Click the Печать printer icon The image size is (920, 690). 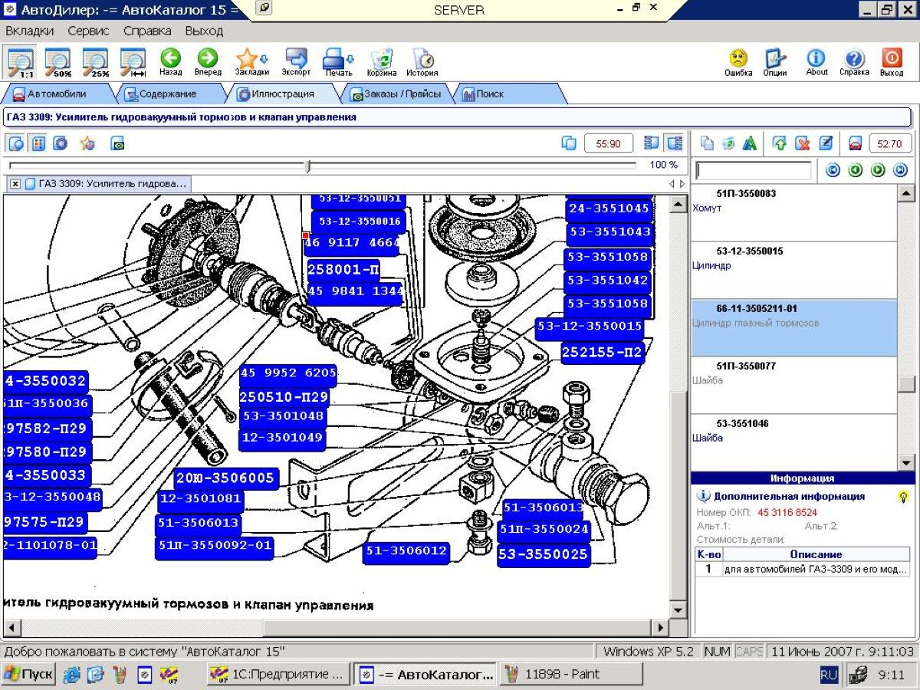click(338, 61)
